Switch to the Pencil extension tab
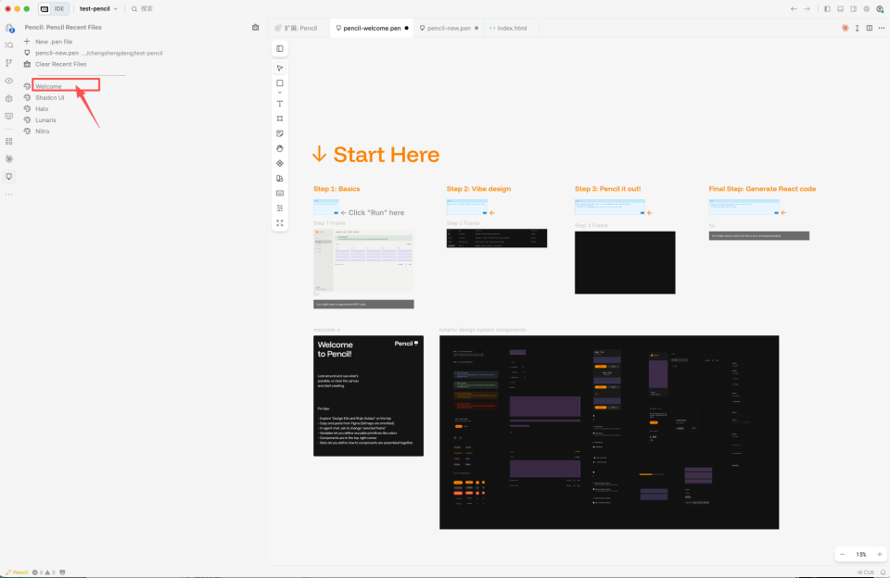The width and height of the screenshot is (890, 578). [x=297, y=28]
